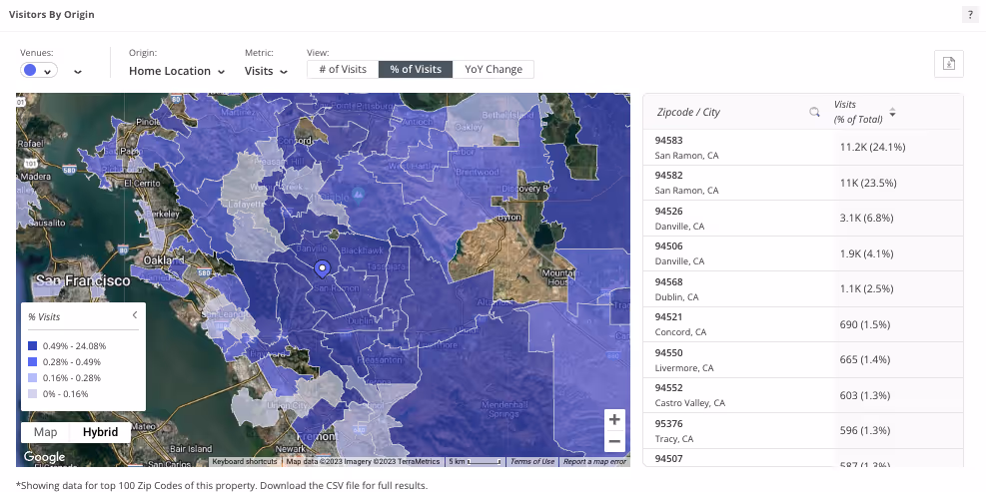Viewport: 986px width, 492px height.
Task: Click the San Francisco map label
Action: click(x=82, y=280)
